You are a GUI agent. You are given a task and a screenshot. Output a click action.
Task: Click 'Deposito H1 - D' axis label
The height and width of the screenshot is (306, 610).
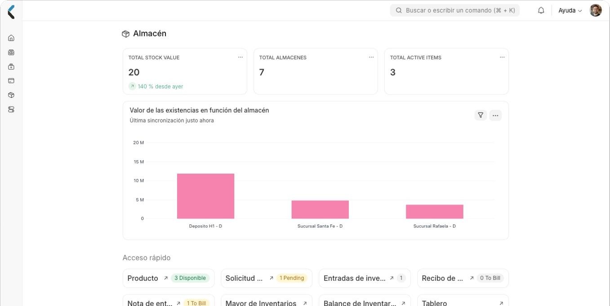pyautogui.click(x=205, y=226)
